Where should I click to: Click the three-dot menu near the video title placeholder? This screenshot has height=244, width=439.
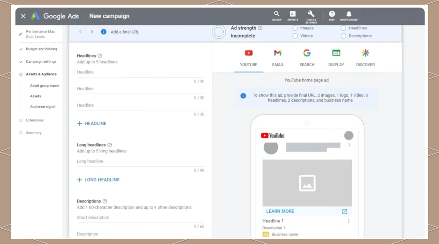[x=349, y=145]
